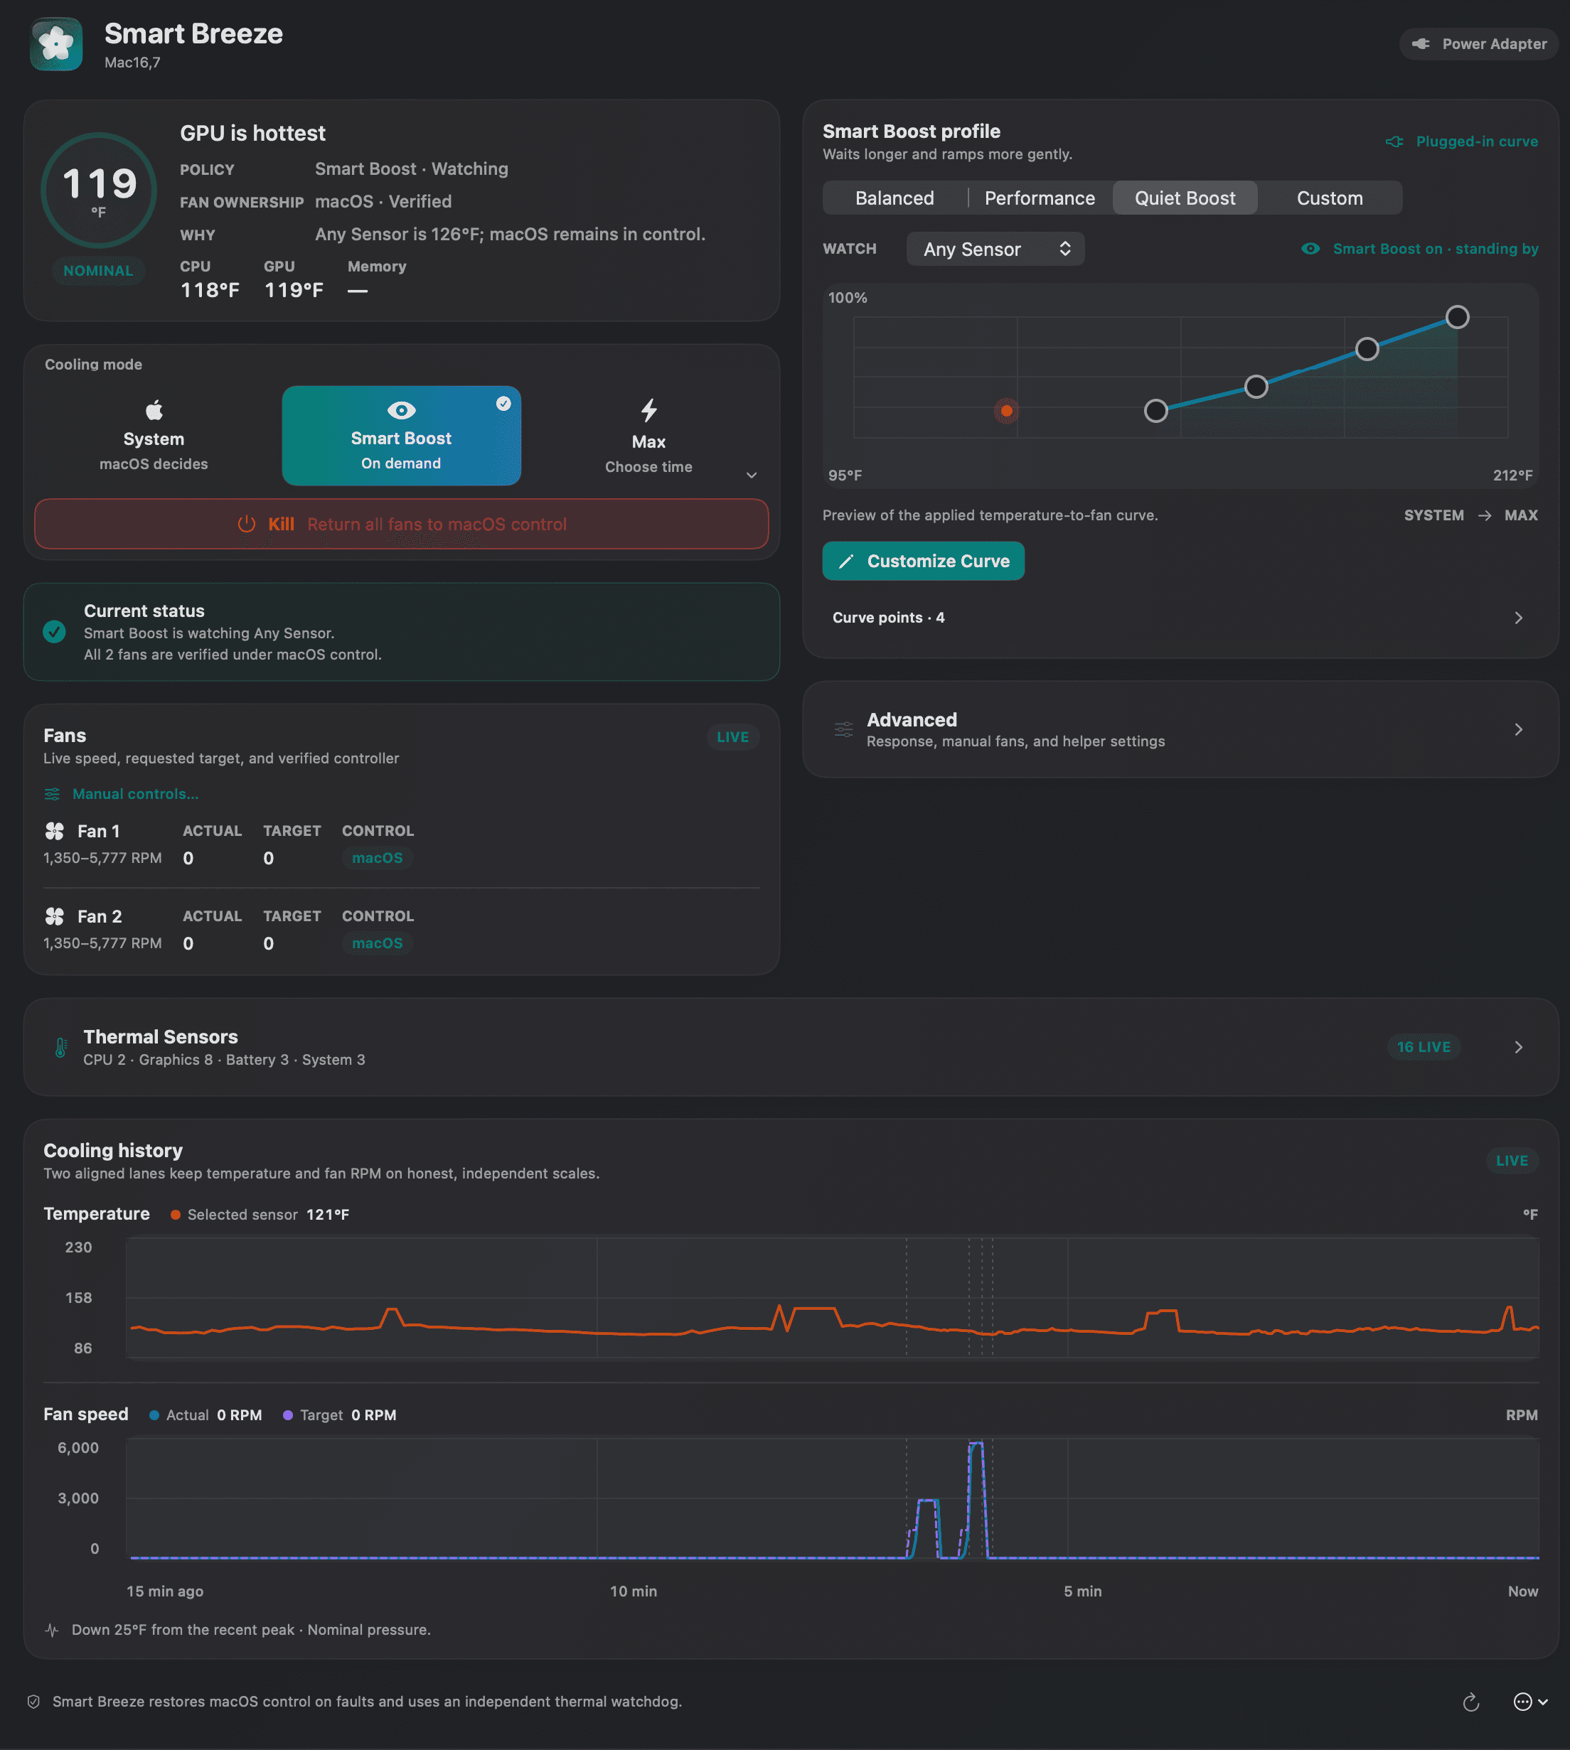Click the Fan 1 fan icon
This screenshot has width=1570, height=1750.
(54, 831)
